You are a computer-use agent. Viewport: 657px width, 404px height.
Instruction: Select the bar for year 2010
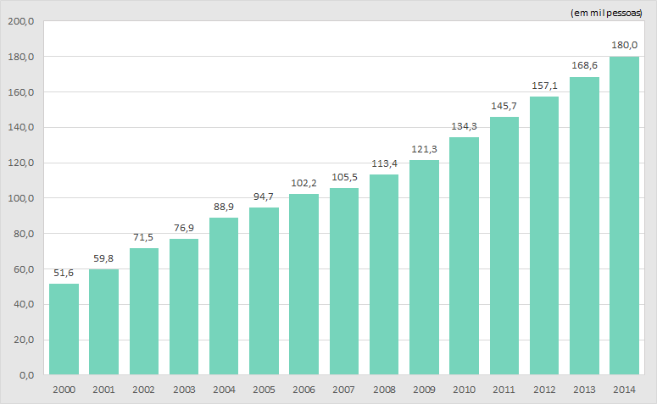[x=464, y=256]
